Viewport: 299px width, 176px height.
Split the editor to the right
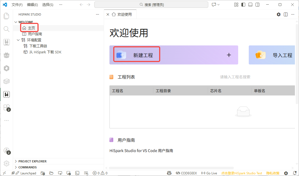coord(286,14)
